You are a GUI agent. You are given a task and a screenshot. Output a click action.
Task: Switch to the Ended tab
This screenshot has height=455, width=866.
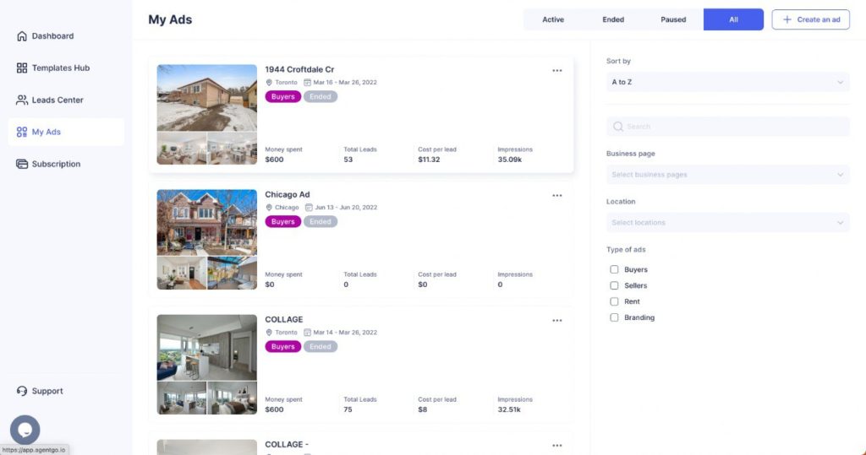coord(613,19)
